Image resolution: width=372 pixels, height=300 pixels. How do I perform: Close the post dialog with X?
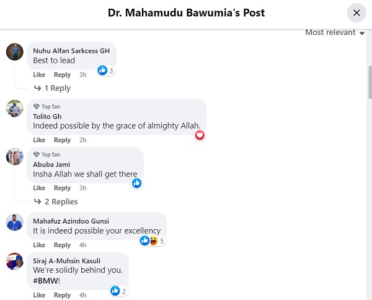click(x=356, y=12)
